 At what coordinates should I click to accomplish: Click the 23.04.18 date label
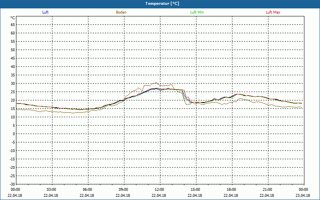coord(303,195)
